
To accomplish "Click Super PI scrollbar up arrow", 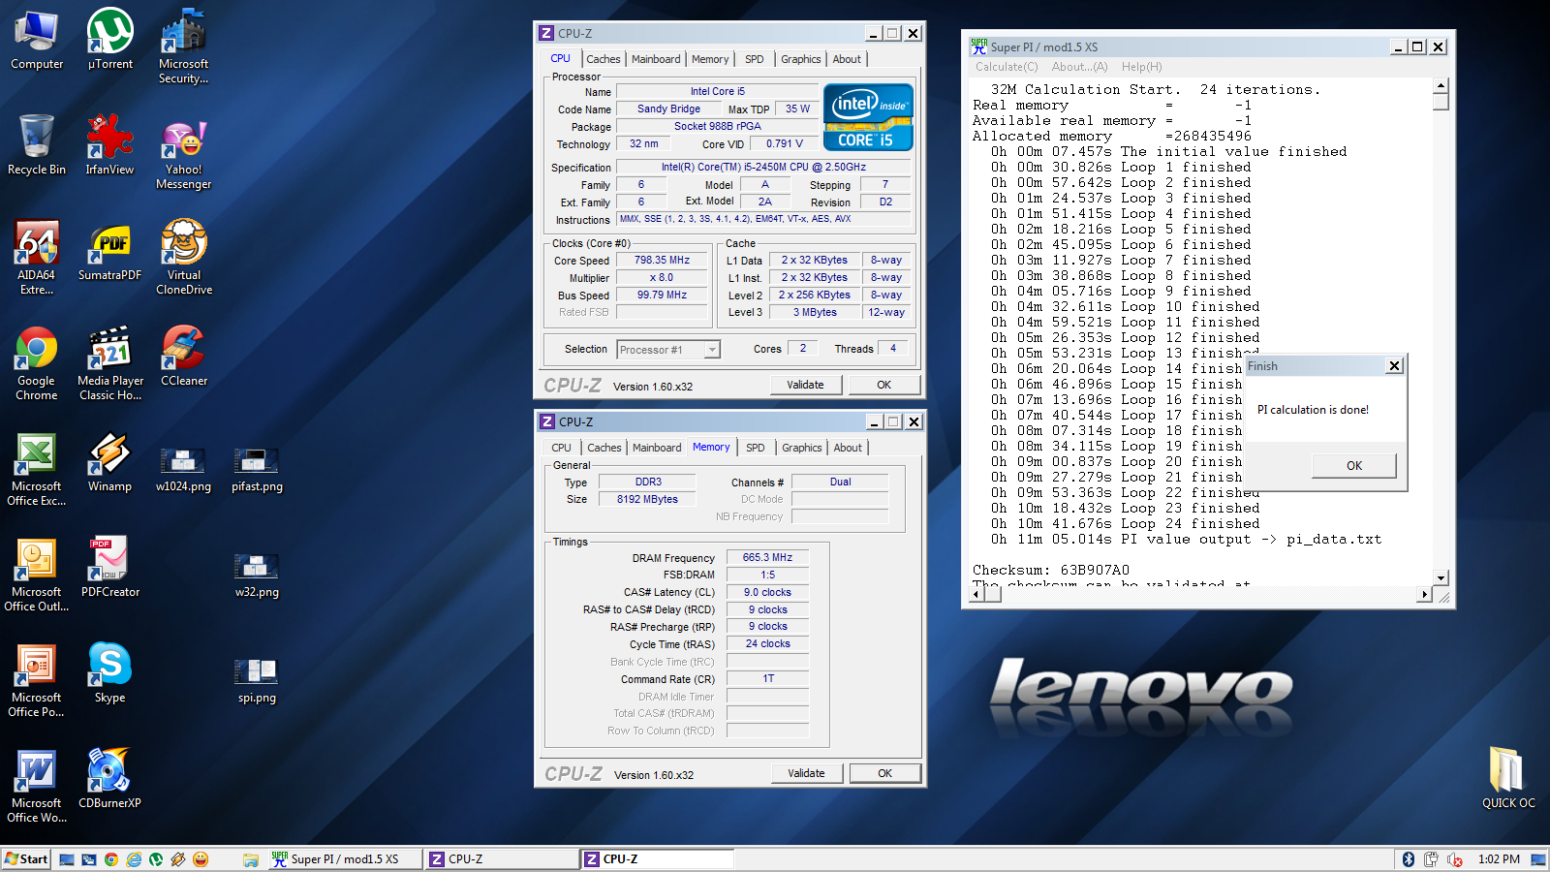I will coord(1441,85).
